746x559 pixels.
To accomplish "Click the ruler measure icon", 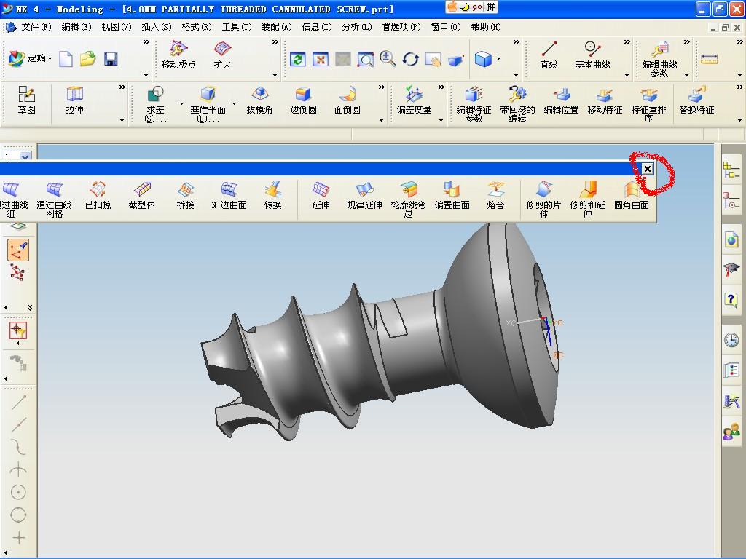I will 710,60.
